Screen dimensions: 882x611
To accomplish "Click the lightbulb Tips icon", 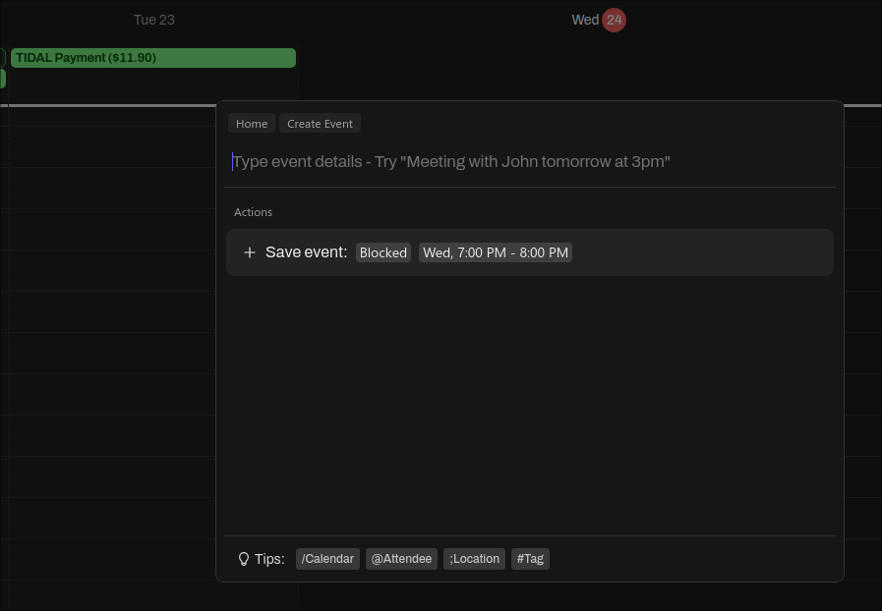I will point(244,559).
